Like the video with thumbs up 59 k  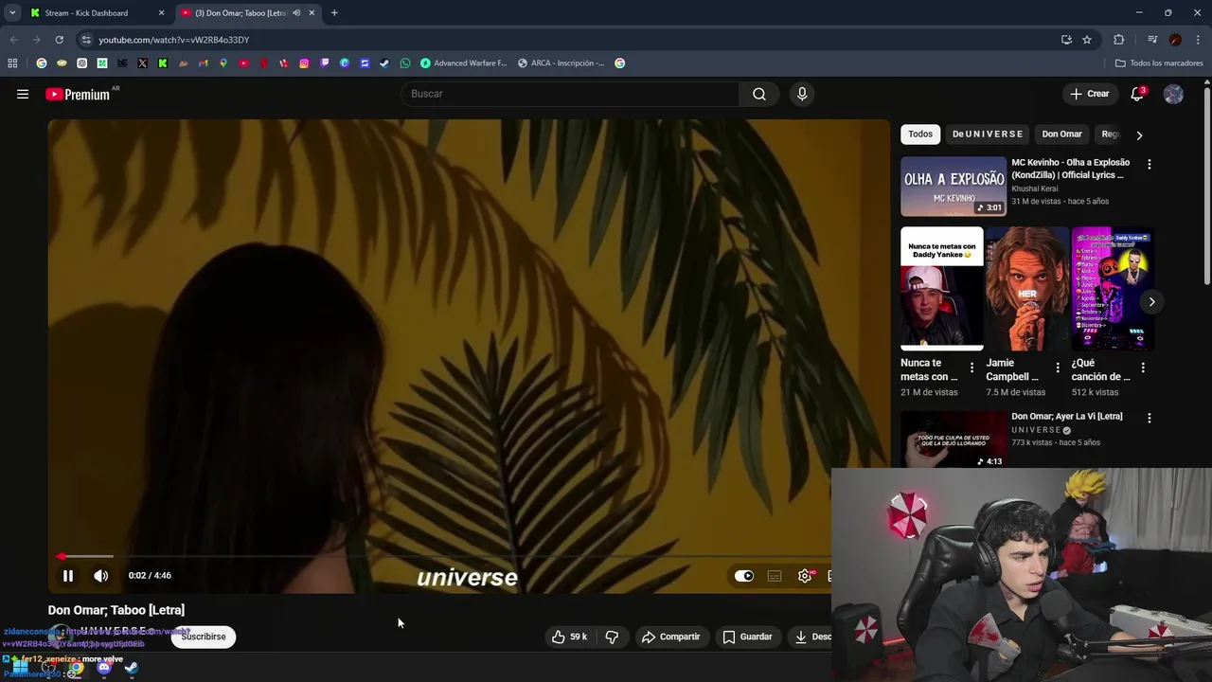tap(569, 637)
